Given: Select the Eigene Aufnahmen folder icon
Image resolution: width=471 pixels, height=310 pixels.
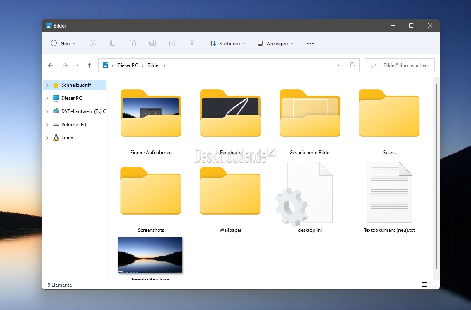Looking at the screenshot, I should coord(151,113).
